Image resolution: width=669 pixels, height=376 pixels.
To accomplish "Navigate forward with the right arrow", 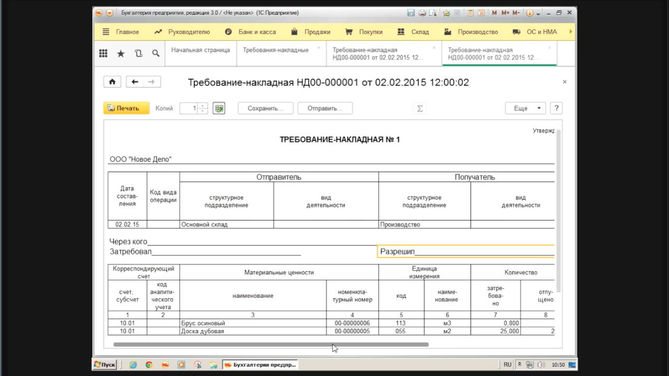I will (152, 82).
